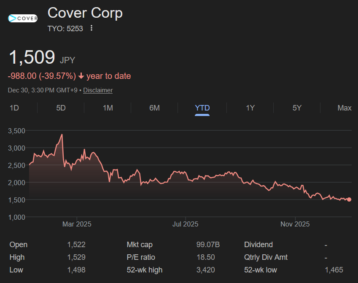Click the 1,509 price value
This screenshot has width=358, height=283.
(x=32, y=57)
